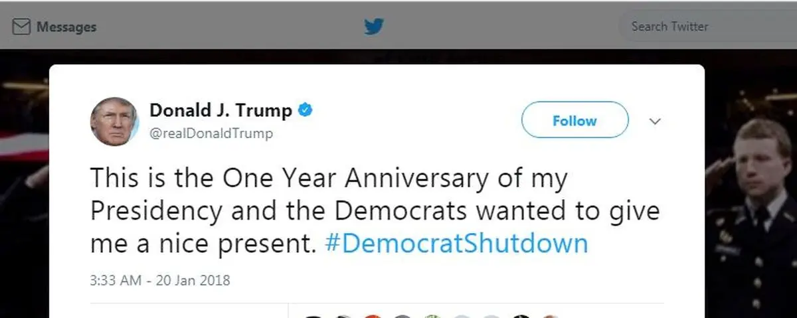Viewport: 797px width, 318px height.
Task: Click empty top bar beside Messages
Action: [x=226, y=27]
